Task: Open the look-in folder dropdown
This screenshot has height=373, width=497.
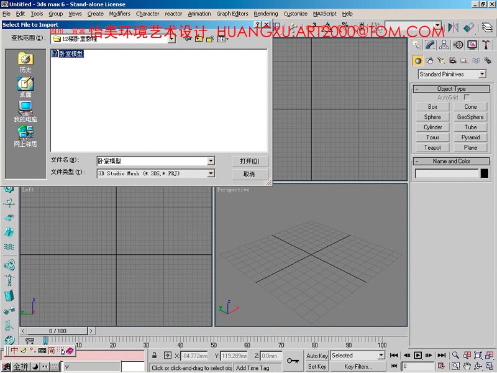Action: (172, 39)
